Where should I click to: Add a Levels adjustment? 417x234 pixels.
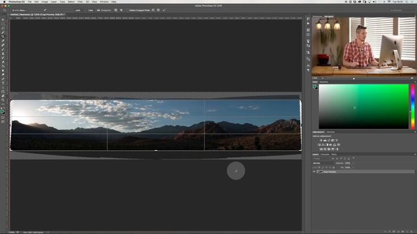pyautogui.click(x=325, y=140)
